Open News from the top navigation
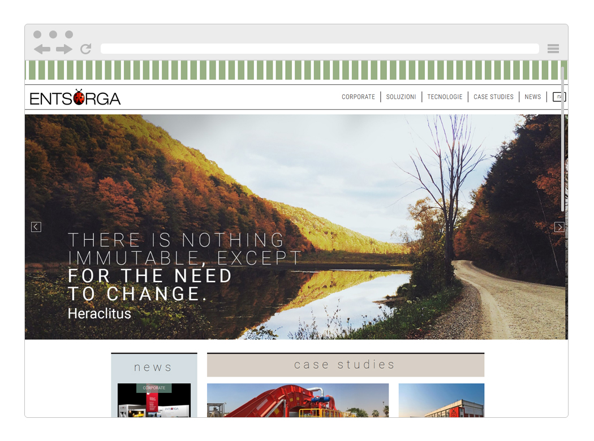The image size is (594, 441). tap(532, 97)
